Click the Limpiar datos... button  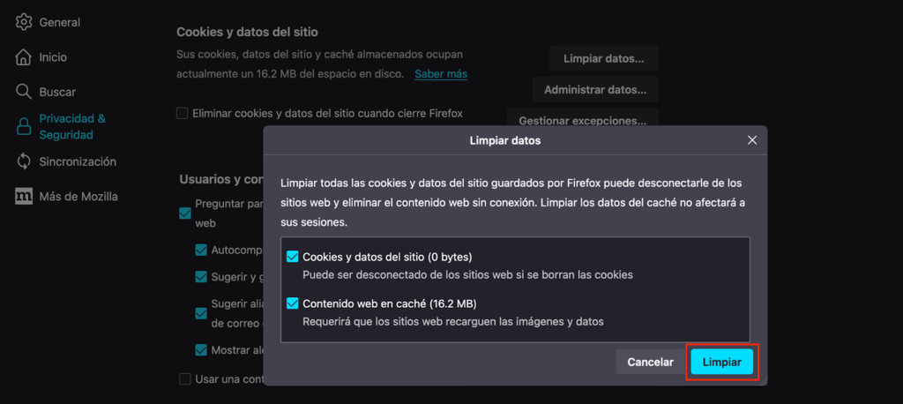[x=604, y=59]
